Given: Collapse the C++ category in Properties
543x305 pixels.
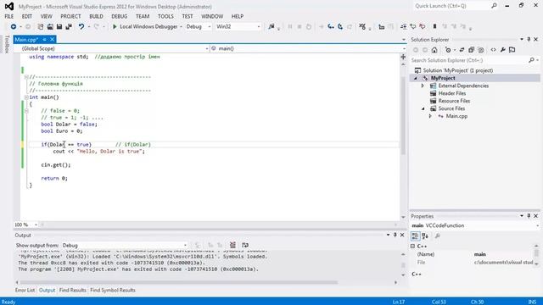Looking at the screenshot, I should pos(413,247).
